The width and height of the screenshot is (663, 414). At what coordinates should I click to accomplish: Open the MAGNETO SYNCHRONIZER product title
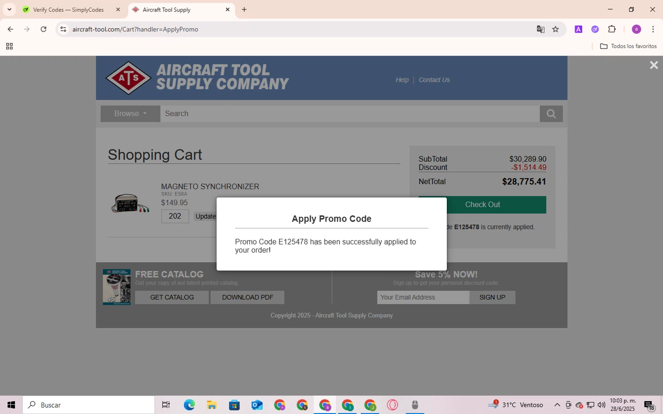[210, 187]
